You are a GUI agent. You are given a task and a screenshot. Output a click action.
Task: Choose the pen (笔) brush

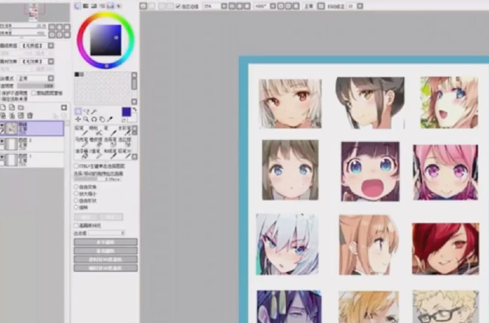click(x=110, y=131)
